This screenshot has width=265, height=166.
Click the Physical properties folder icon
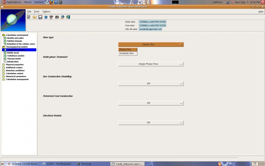coord(4,64)
